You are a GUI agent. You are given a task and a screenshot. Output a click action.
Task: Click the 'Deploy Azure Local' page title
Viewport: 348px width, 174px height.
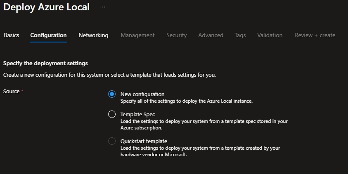[46, 7]
